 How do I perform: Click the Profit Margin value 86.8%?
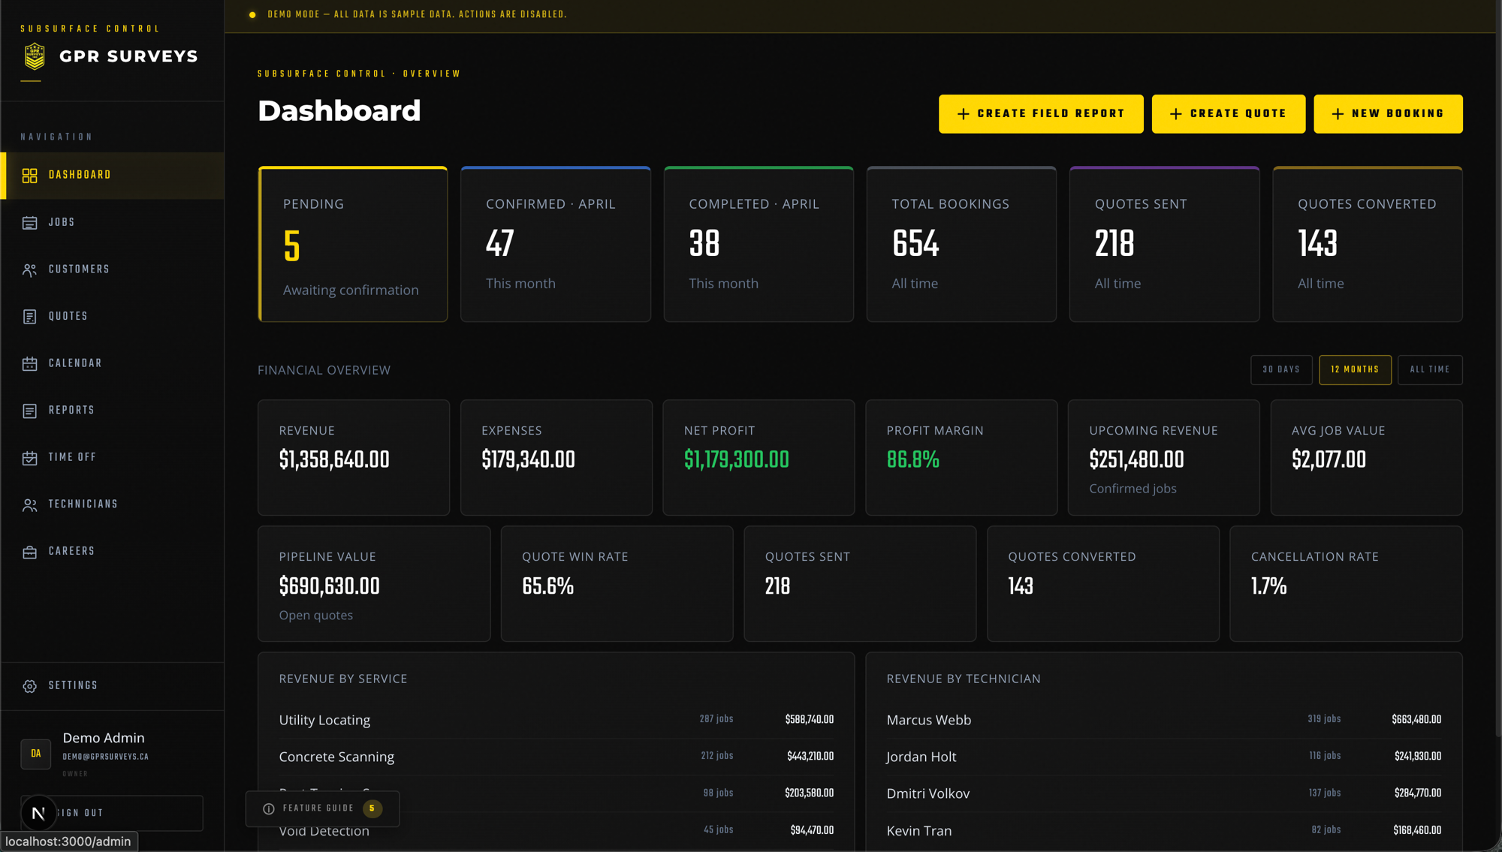[x=912, y=460]
